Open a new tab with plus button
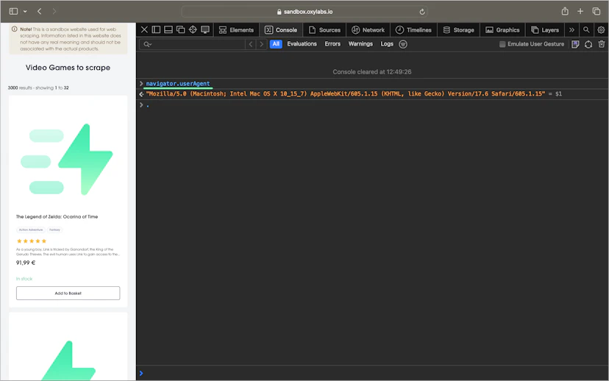The image size is (609, 381). (580, 11)
